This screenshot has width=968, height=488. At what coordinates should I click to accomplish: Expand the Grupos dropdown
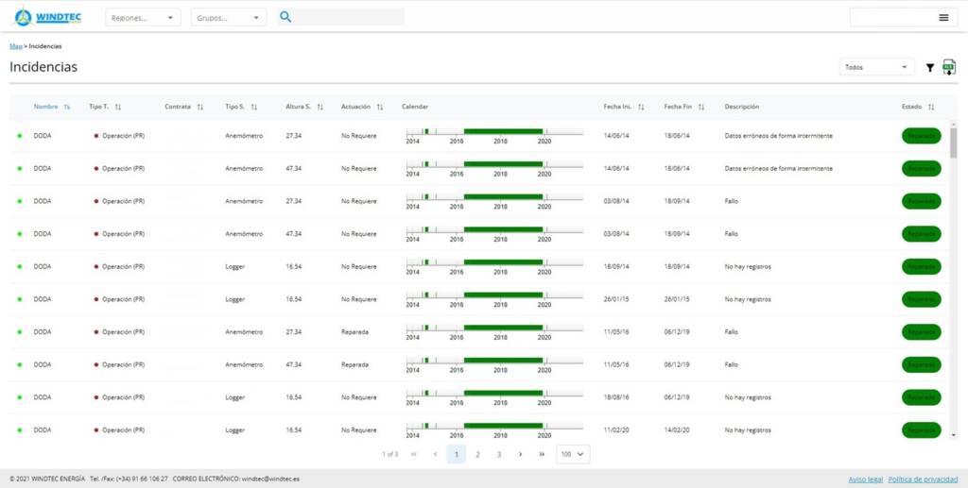[228, 17]
